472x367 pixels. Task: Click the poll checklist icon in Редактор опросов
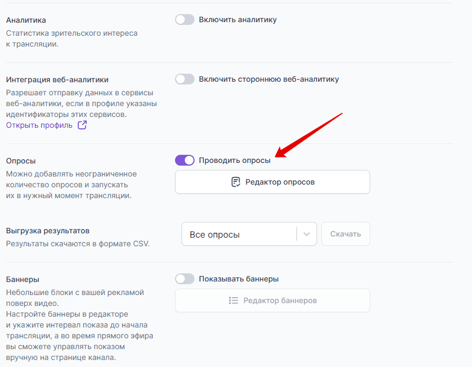point(236,182)
